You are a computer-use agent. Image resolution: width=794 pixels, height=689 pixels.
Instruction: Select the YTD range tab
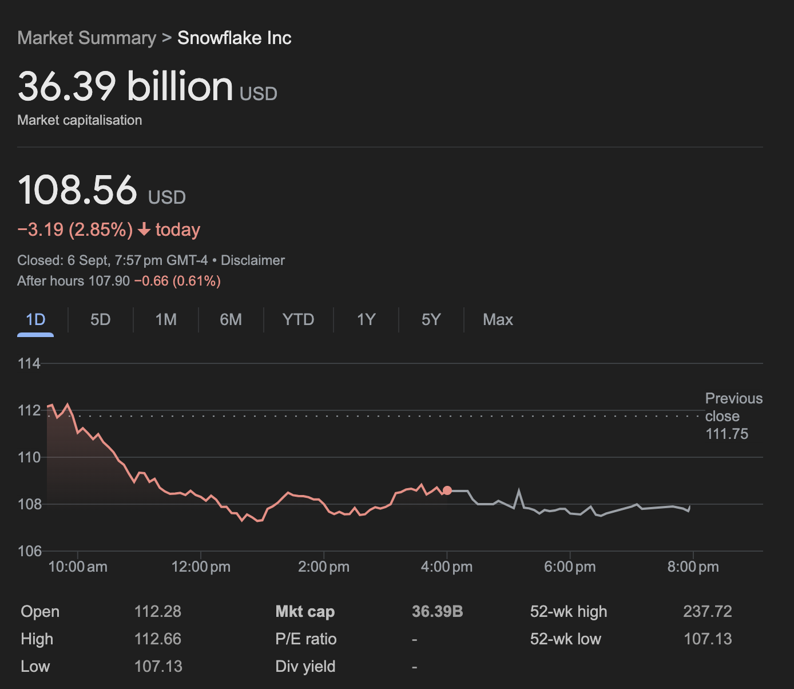point(298,319)
